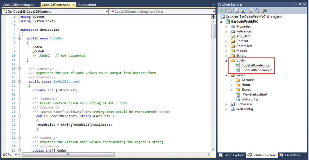Select the Home folder label under Views
The image size is (309, 160).
246,85
